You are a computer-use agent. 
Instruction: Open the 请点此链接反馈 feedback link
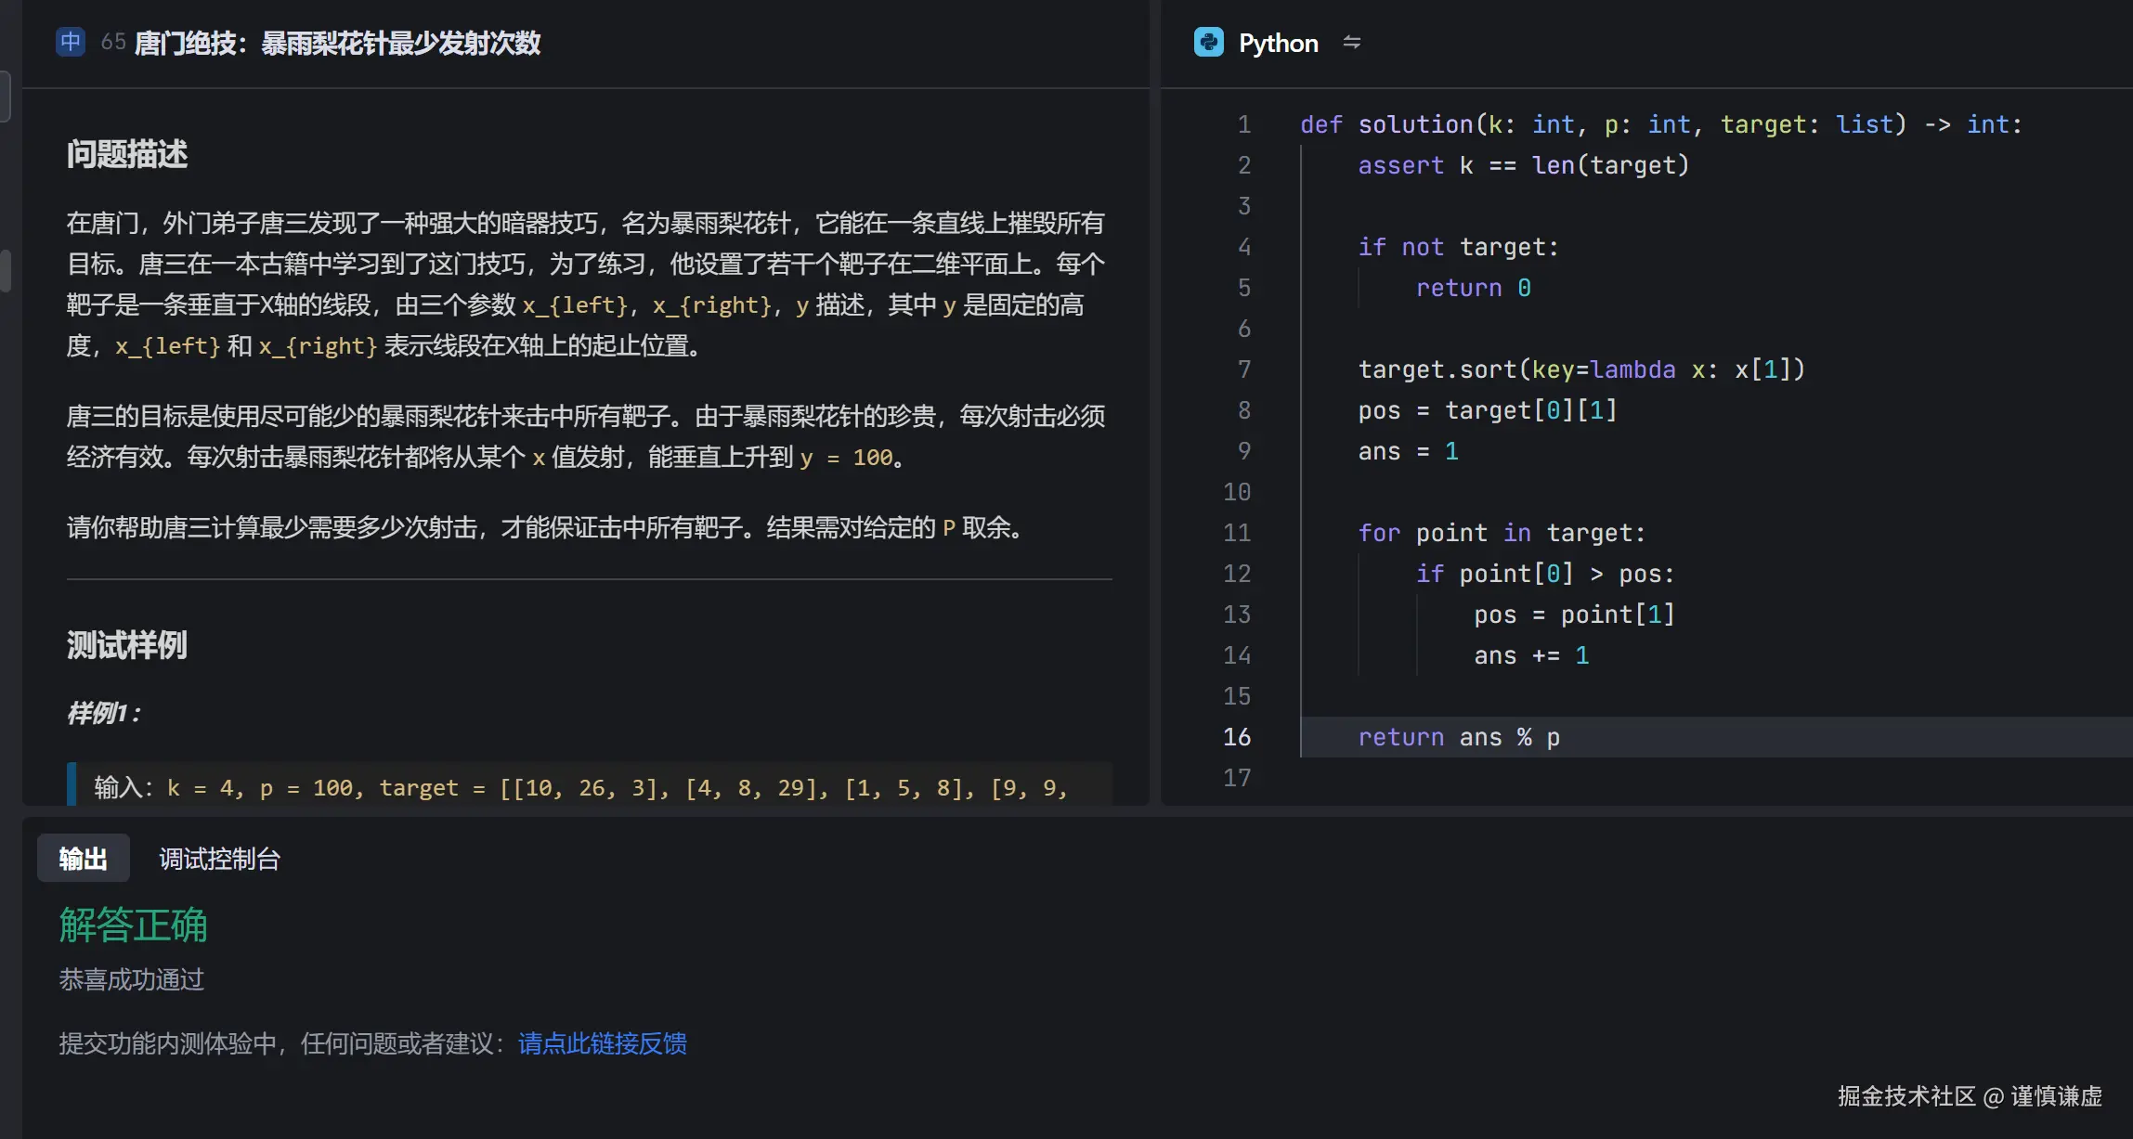(602, 1043)
